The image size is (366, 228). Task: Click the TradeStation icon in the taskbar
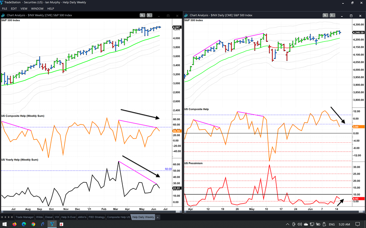(x=52, y=224)
